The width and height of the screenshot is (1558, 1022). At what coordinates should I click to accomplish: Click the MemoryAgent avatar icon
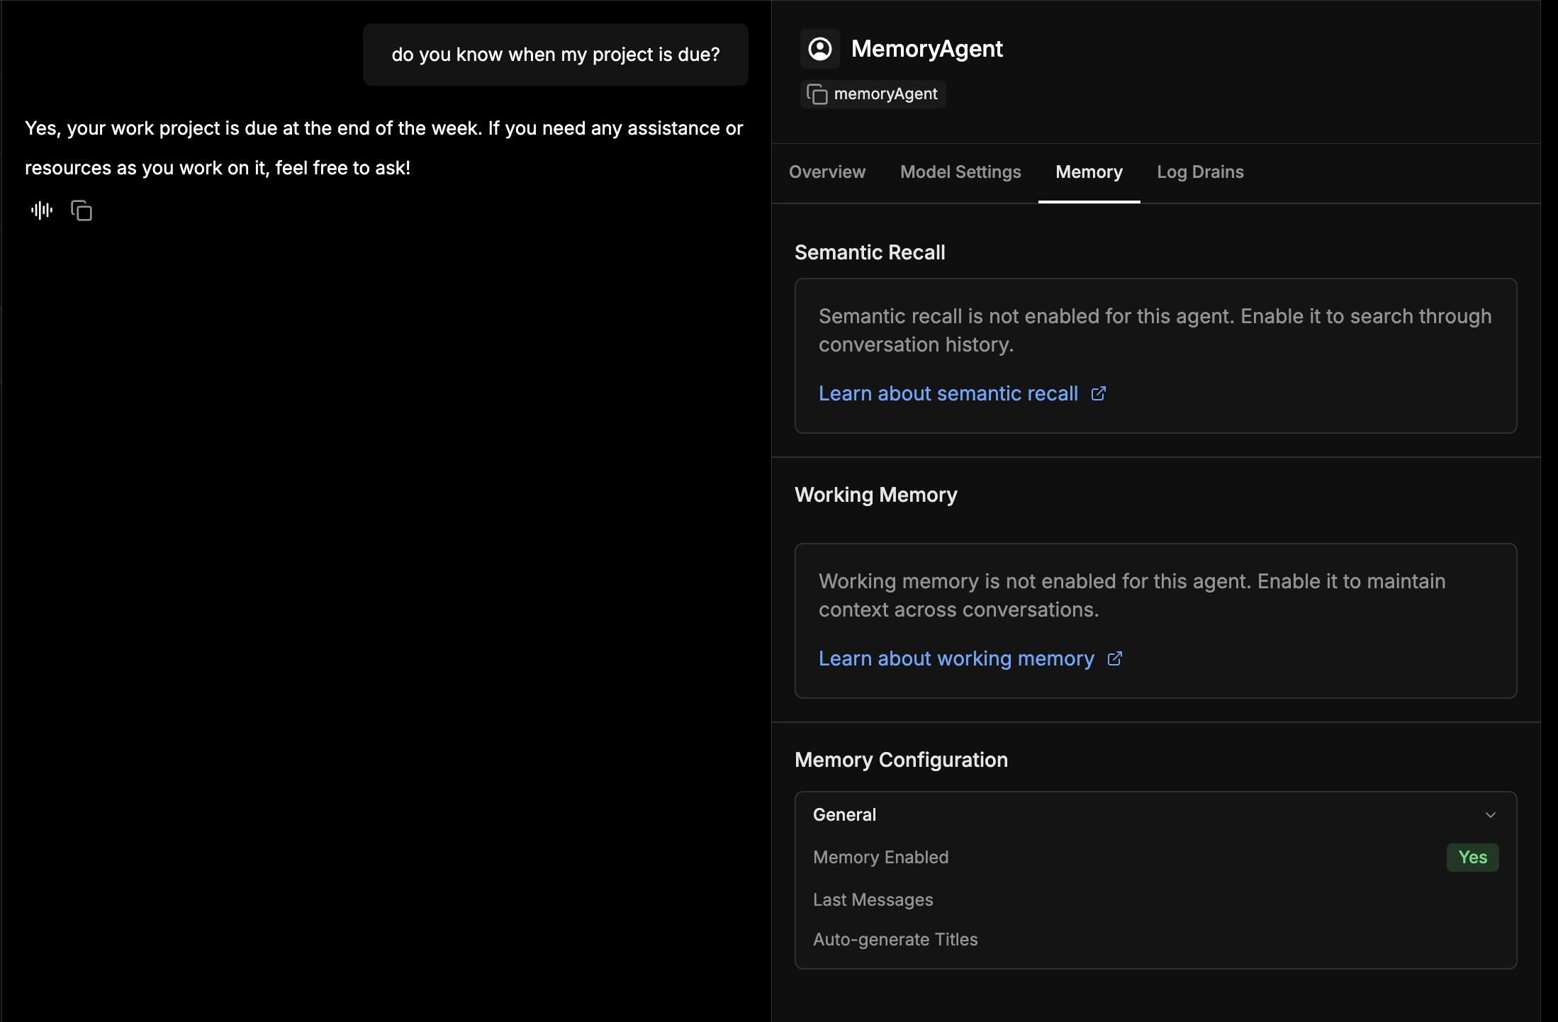(820, 49)
